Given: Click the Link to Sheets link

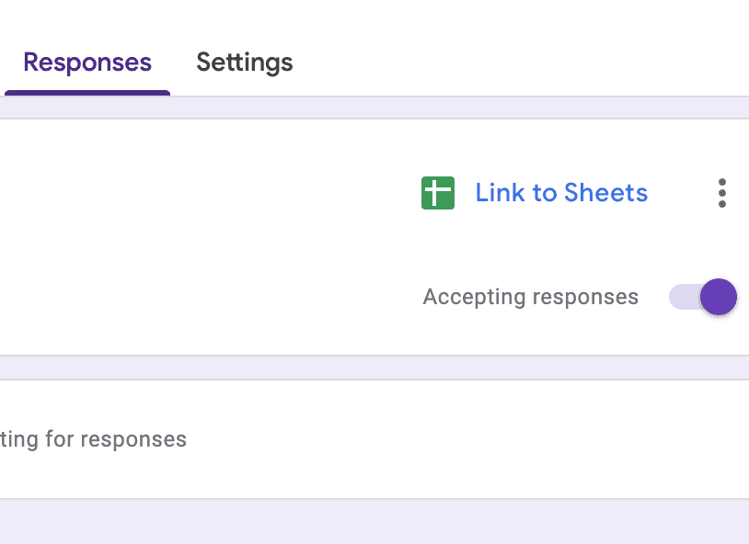Looking at the screenshot, I should click(x=561, y=193).
